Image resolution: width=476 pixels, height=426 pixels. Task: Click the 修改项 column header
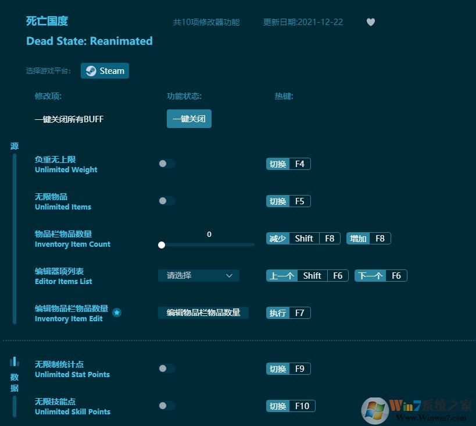[48, 96]
